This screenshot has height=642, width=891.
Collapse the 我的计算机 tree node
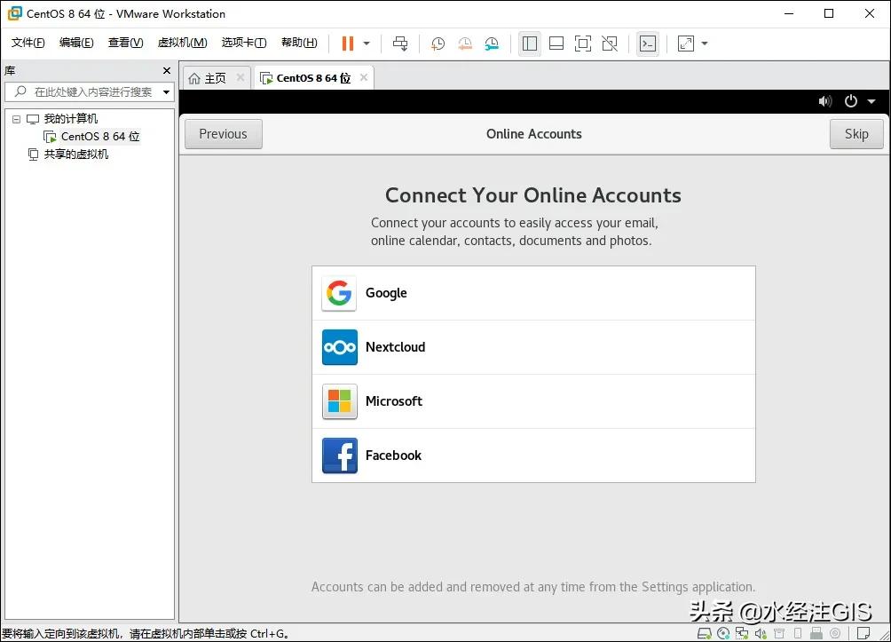click(x=17, y=119)
